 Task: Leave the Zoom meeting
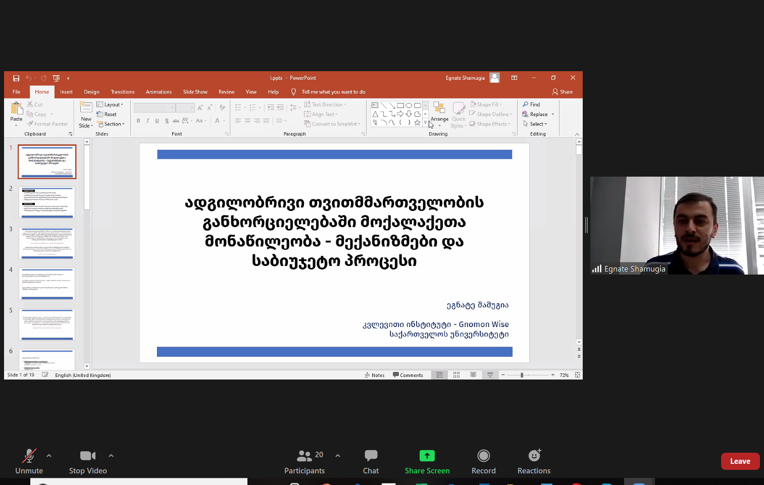(740, 461)
